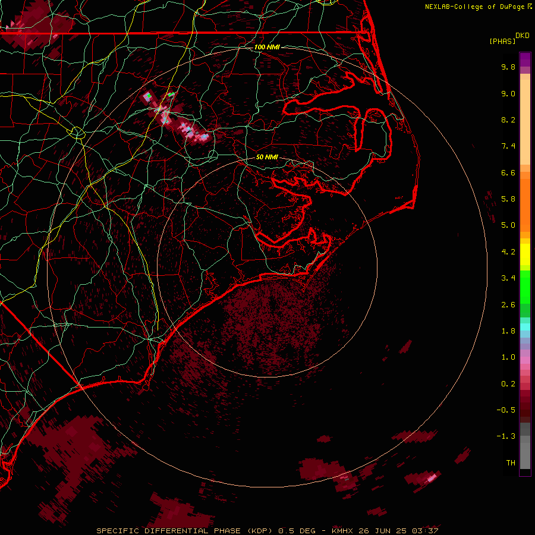Click the 100 NMI range ring label

coord(267,47)
